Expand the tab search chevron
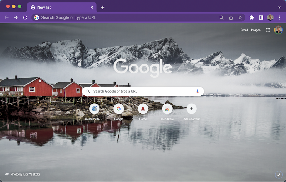286x182 pixels. (279, 7)
